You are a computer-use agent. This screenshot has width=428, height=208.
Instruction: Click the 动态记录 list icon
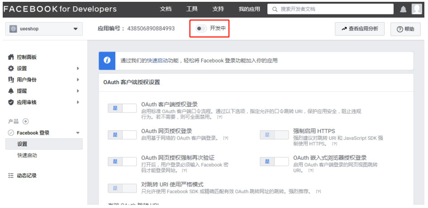(11, 175)
